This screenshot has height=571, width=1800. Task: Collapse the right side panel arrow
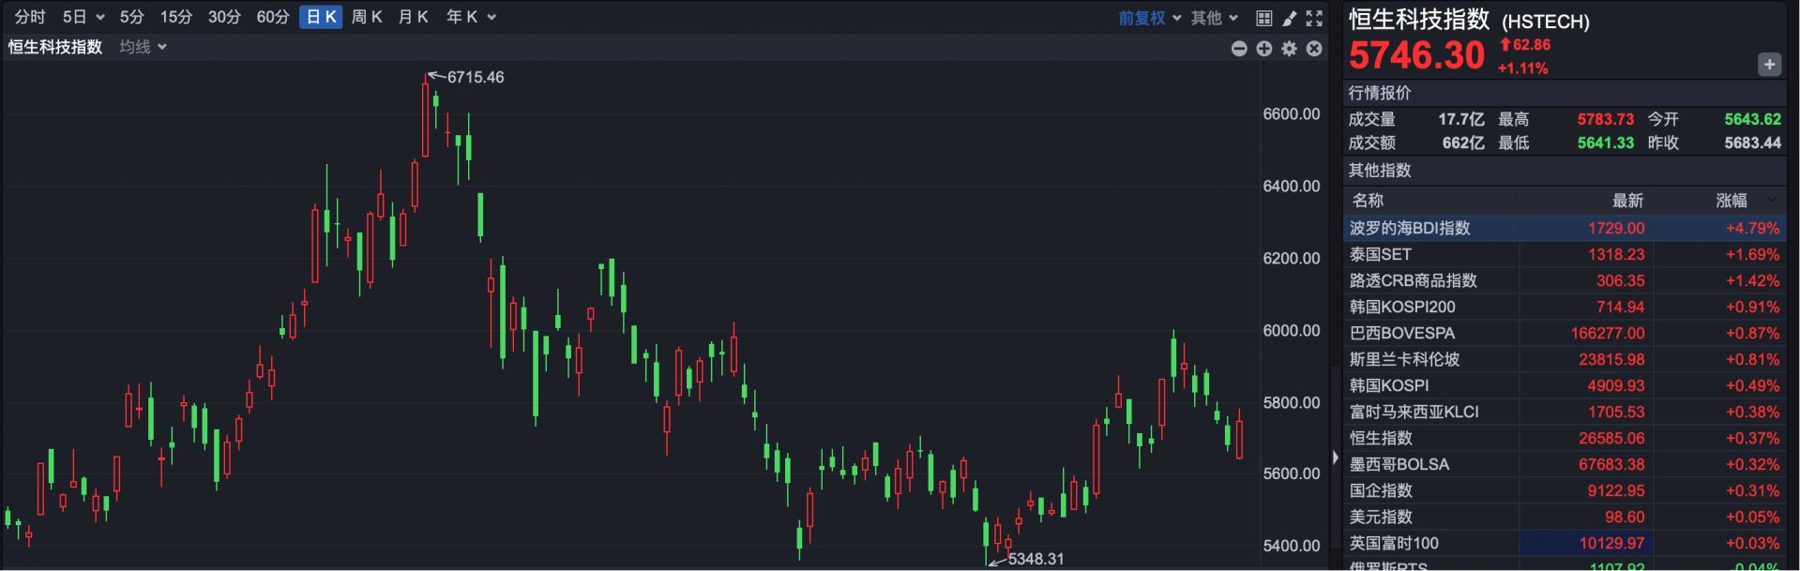pyautogui.click(x=1336, y=458)
